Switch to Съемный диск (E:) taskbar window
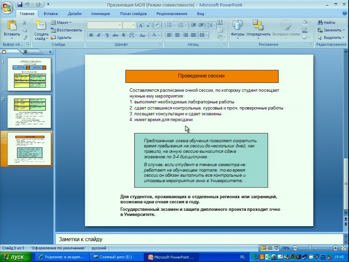This screenshot has width=349, height=262. click(116, 257)
